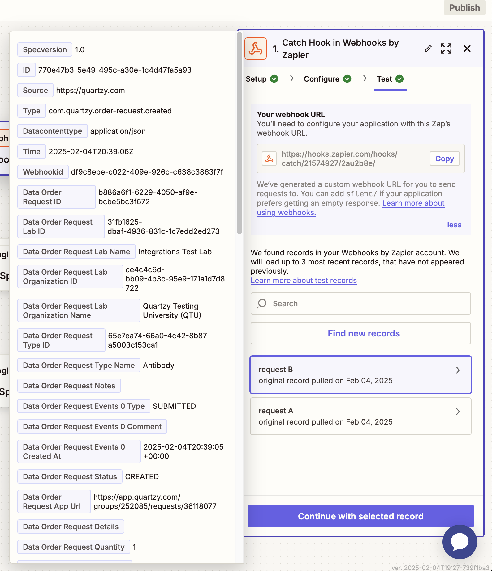Click the ID value 770e47b3-5e49-495c-a30e-1c4d47fa5a93
492x571 pixels.
(x=115, y=70)
